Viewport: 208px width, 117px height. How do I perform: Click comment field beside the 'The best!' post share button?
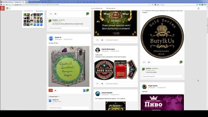[121, 40]
